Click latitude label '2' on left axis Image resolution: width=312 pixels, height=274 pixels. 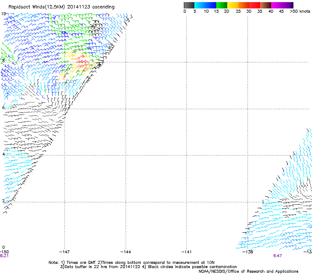(x=3, y=201)
